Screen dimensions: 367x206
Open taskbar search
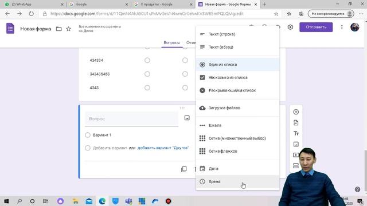point(19,201)
